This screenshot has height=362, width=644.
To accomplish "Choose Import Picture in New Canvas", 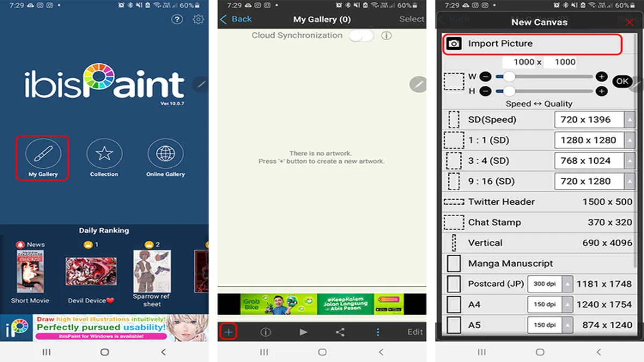I will (x=532, y=44).
